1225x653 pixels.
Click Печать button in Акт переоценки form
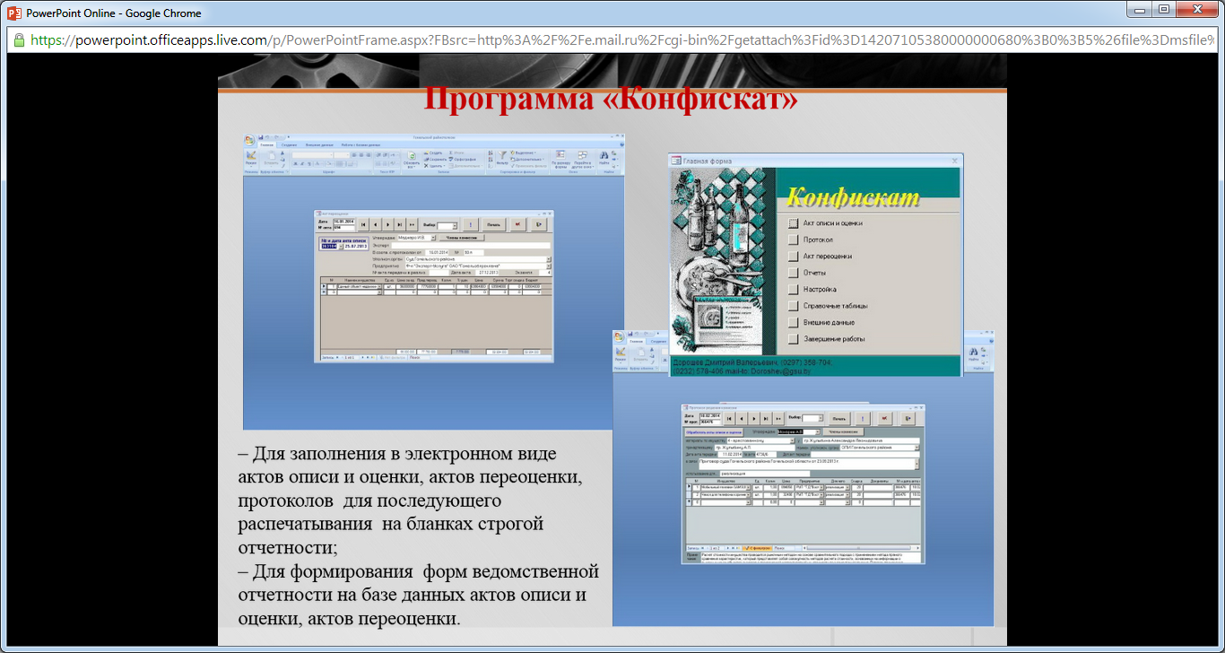[x=494, y=224]
